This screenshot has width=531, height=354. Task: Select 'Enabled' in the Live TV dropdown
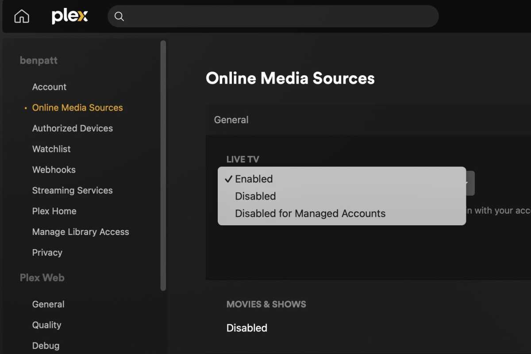click(x=254, y=179)
